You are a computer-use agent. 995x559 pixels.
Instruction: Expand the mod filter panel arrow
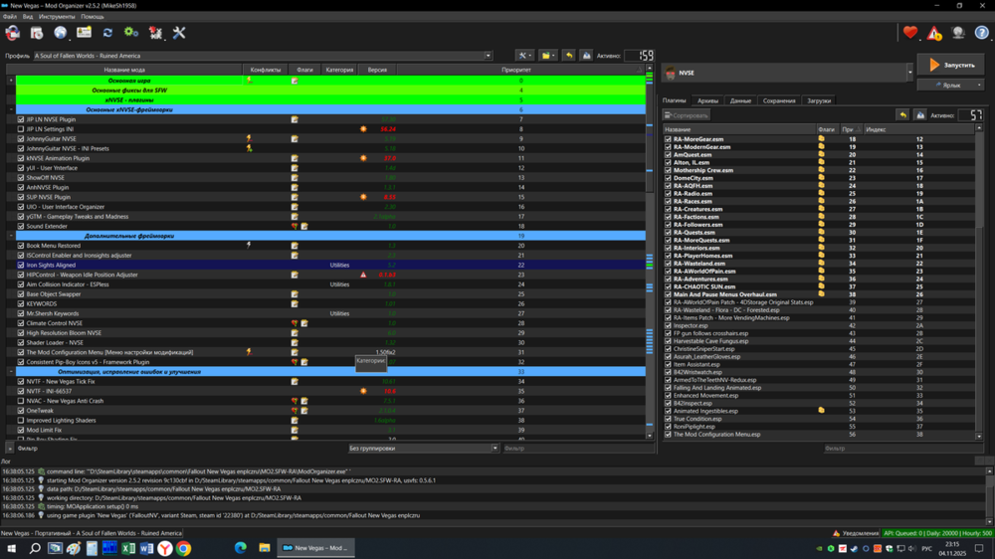point(10,448)
